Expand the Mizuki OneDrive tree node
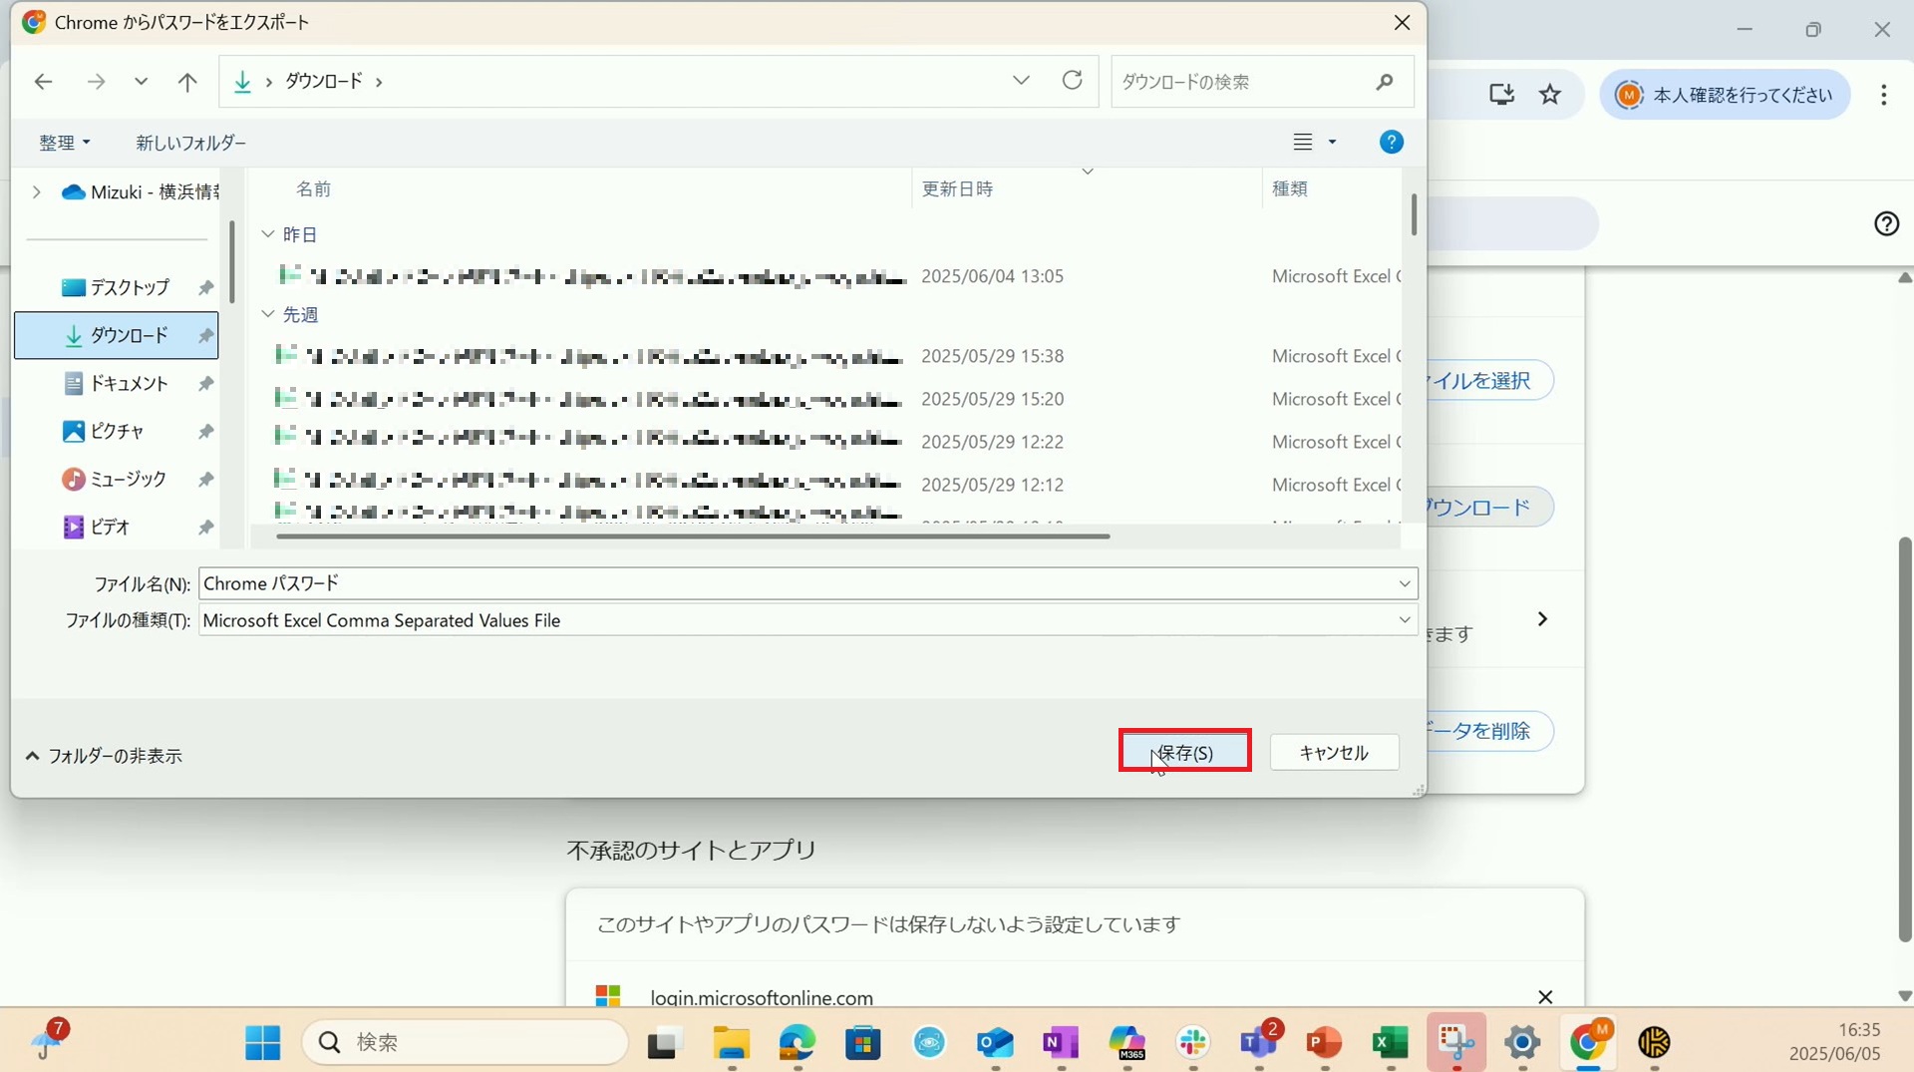Screen dimensions: 1914x1072 (37, 191)
